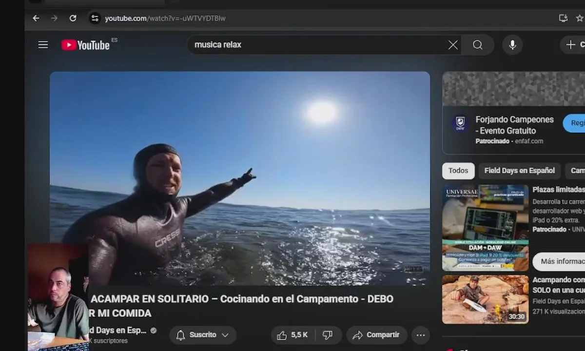Open the Suscrito notification dropdown

[x=203, y=335]
